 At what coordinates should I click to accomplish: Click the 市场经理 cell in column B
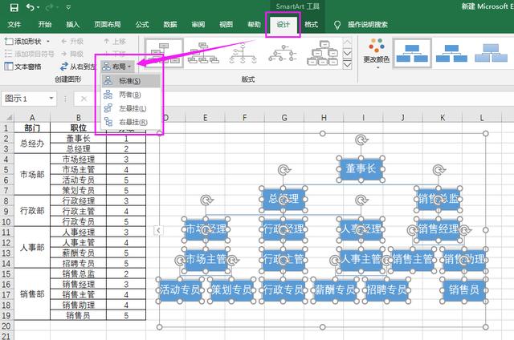[79, 159]
